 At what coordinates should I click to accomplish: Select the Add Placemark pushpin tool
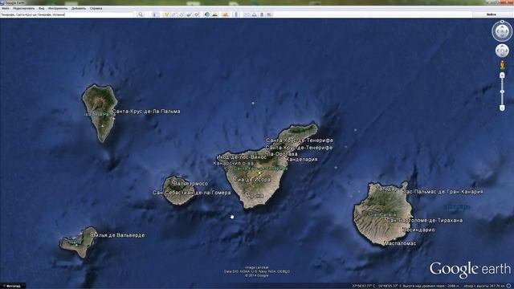click(x=166, y=14)
